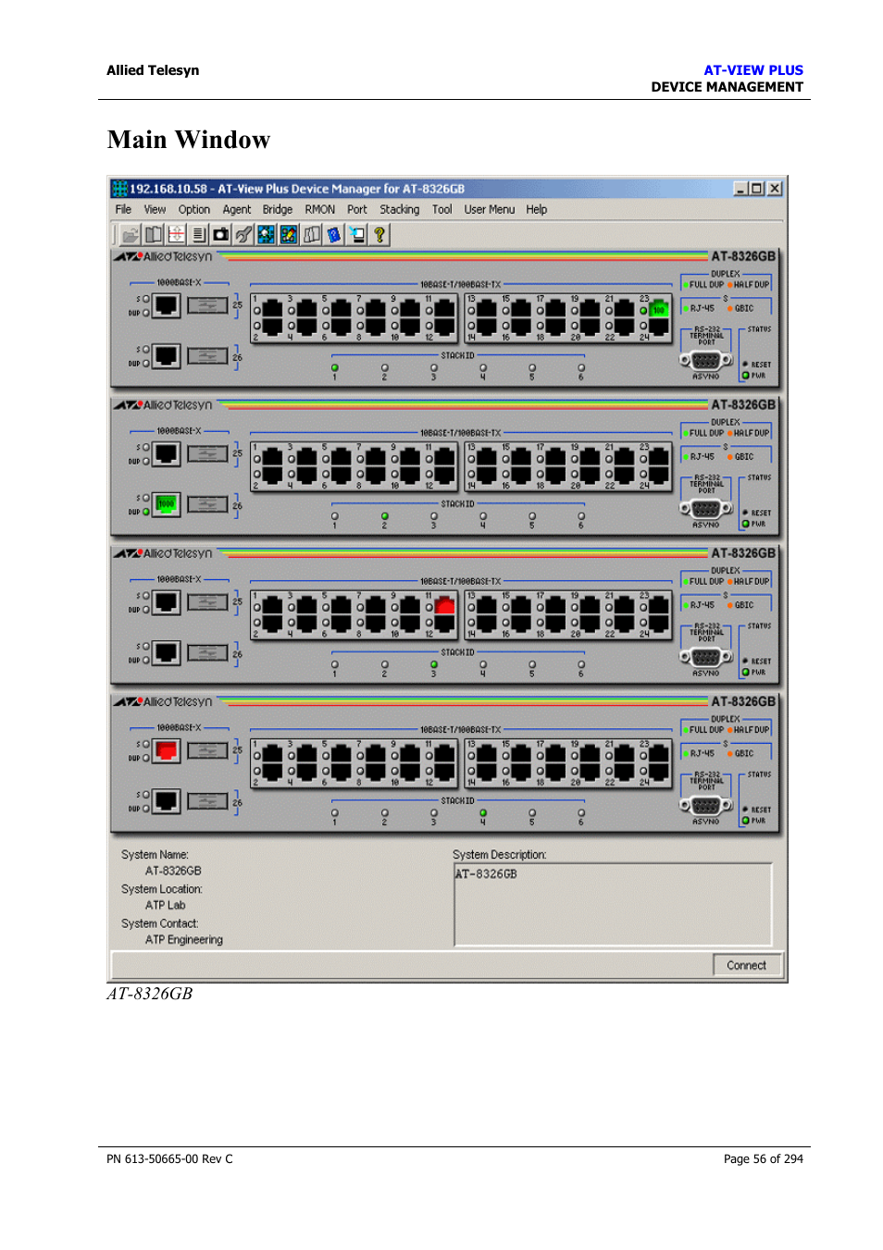883x1250 pixels.
Task: Click the camera snapshot toolbar icon
Action: [221, 234]
